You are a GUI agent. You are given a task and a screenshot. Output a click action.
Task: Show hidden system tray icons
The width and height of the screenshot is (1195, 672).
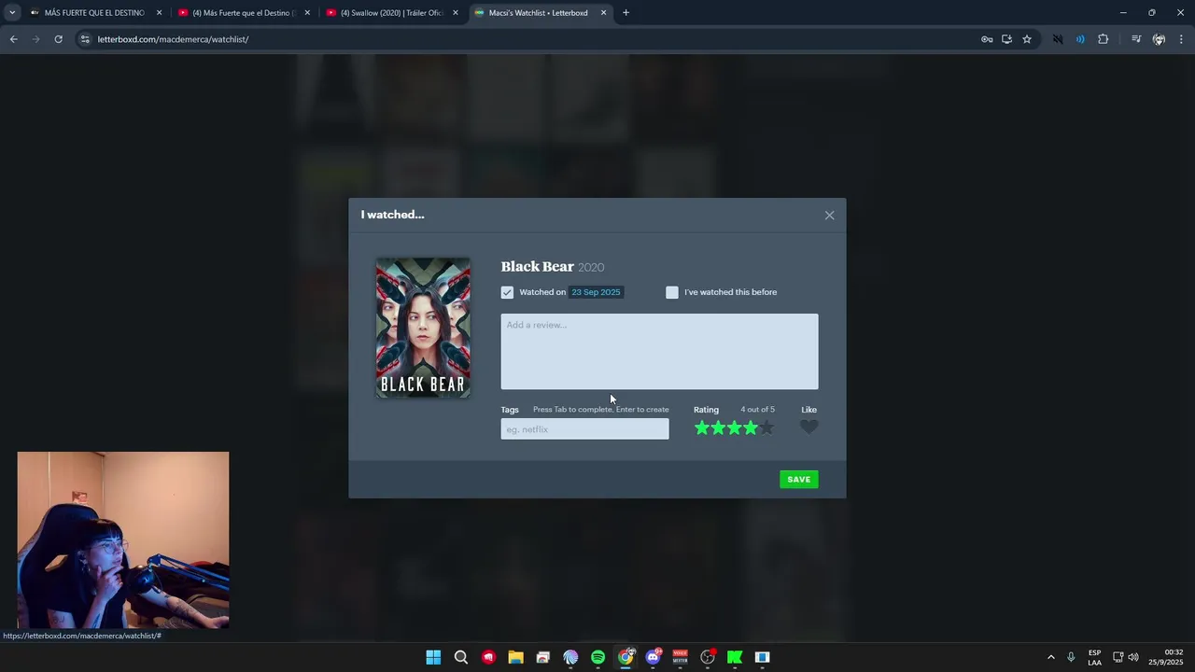(x=1050, y=657)
